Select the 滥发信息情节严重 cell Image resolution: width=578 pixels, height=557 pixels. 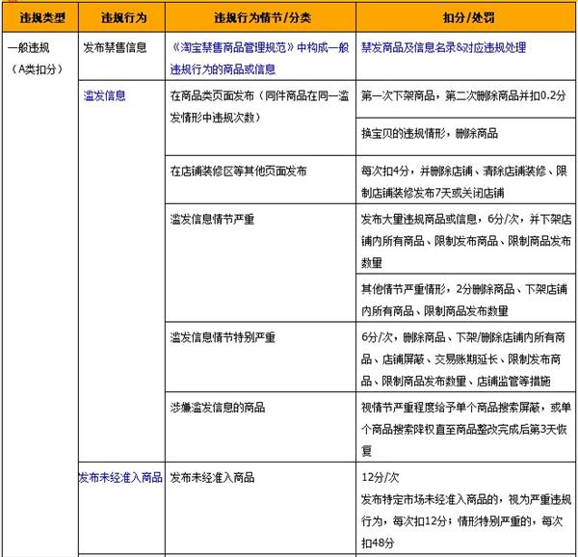point(212,219)
